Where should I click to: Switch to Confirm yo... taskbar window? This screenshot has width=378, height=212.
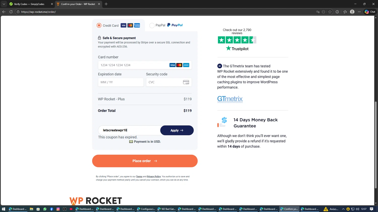click(289, 209)
